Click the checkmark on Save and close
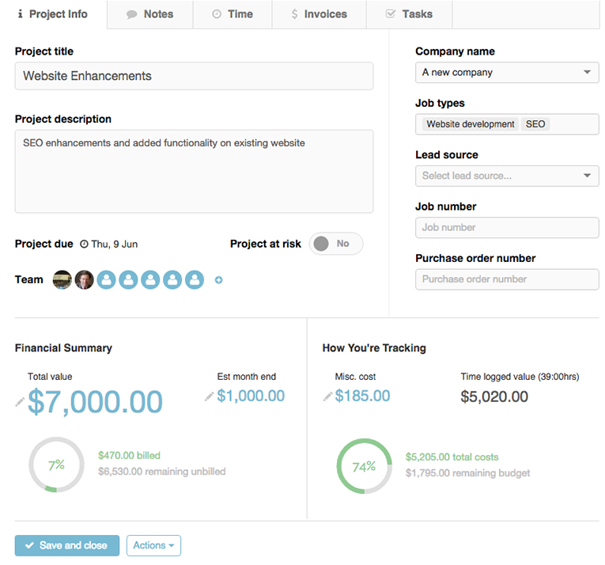605x565 pixels. click(29, 545)
